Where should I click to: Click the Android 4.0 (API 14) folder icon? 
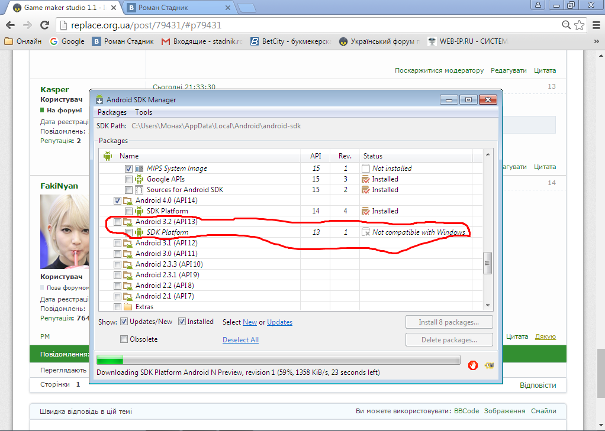(x=128, y=200)
